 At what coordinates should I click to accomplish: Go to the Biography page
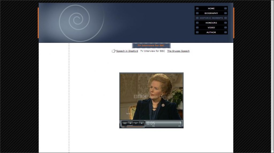click(211, 13)
